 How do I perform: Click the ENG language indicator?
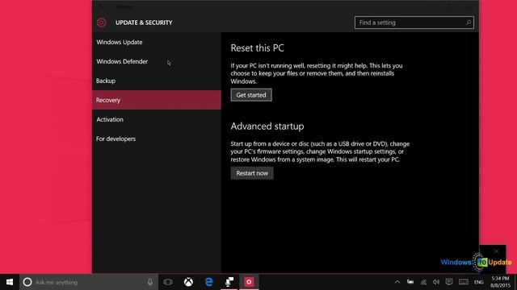pos(479,282)
